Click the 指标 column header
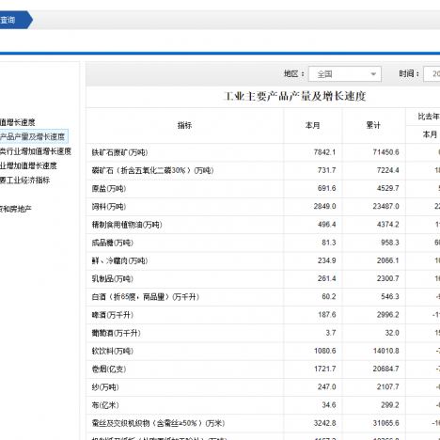Image resolution: width=440 pixels, height=440 pixels. (x=184, y=126)
